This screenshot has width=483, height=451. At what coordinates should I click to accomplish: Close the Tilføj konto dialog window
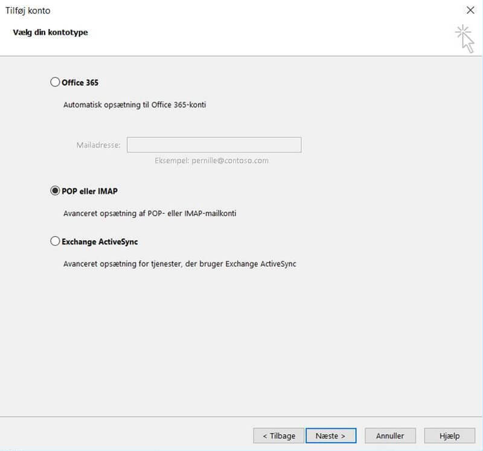(x=470, y=10)
